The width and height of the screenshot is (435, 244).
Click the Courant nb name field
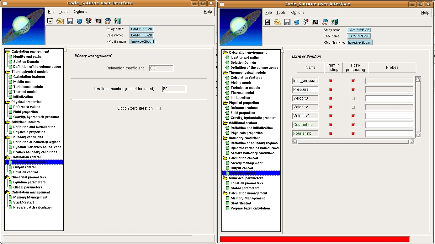[x=305, y=125]
